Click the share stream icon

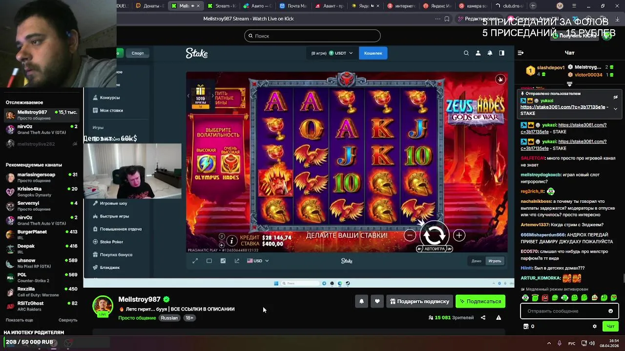[483, 318]
